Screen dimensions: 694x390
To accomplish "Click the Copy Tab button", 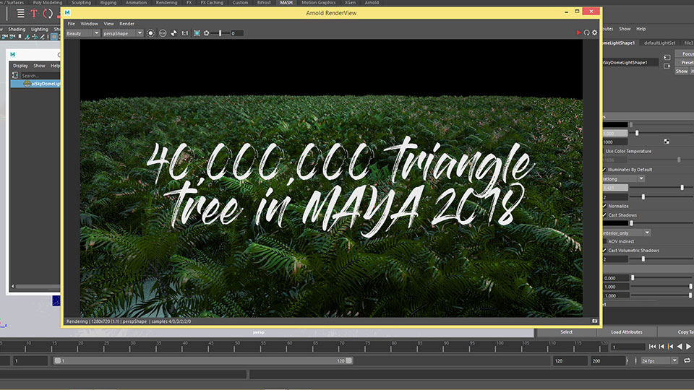I will click(x=677, y=332).
